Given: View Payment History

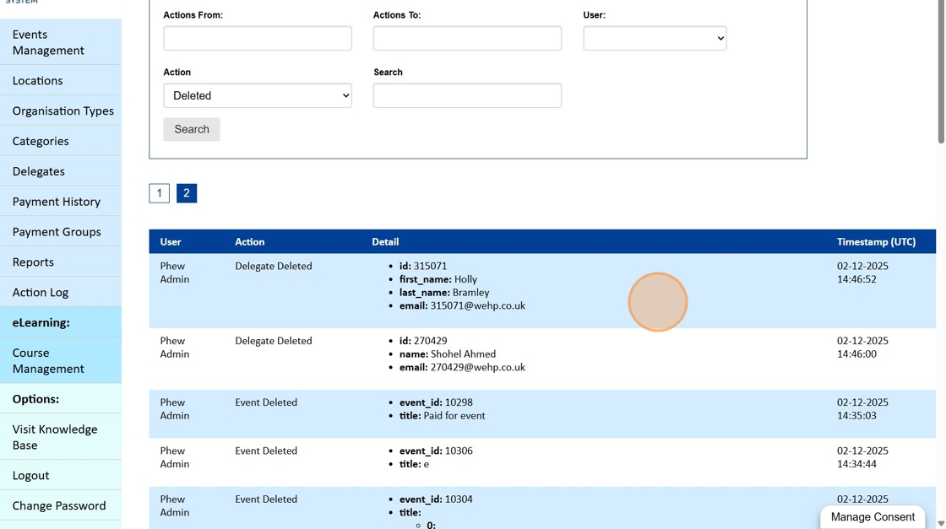Looking at the screenshot, I should tap(57, 202).
